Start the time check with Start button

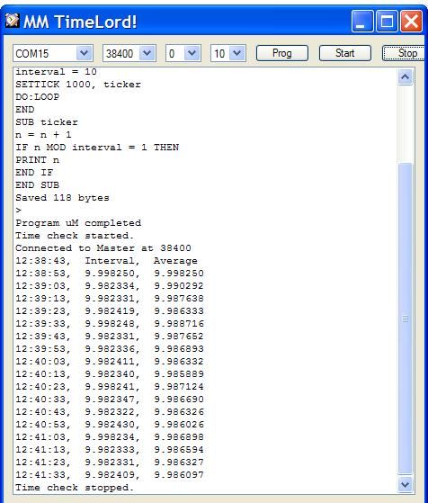(345, 53)
